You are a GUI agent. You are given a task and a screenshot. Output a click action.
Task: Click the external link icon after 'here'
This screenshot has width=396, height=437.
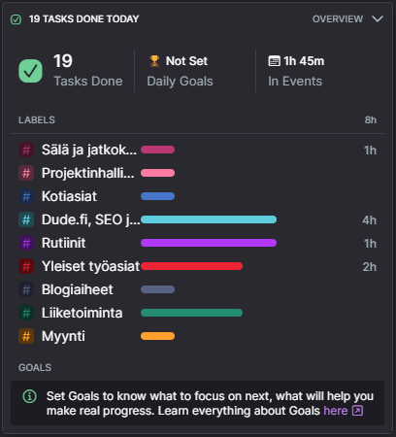pyautogui.click(x=357, y=411)
